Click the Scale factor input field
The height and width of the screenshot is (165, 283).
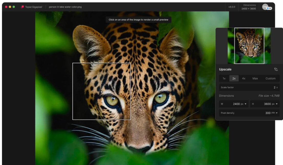[249, 87]
